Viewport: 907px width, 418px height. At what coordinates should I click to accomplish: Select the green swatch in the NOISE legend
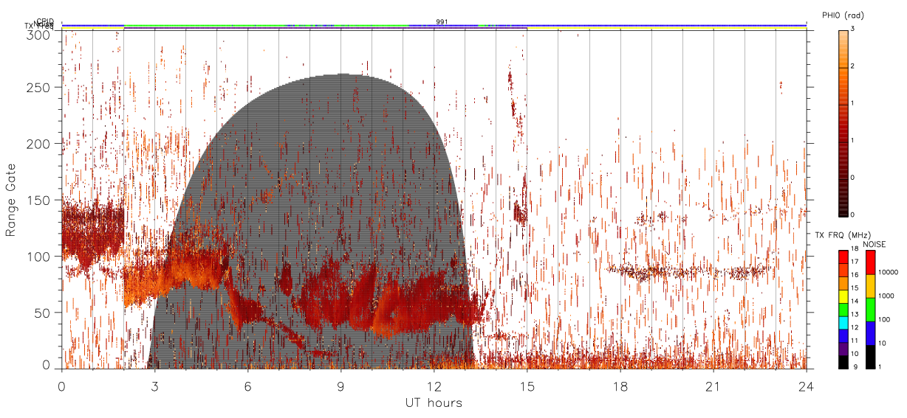(x=870, y=310)
